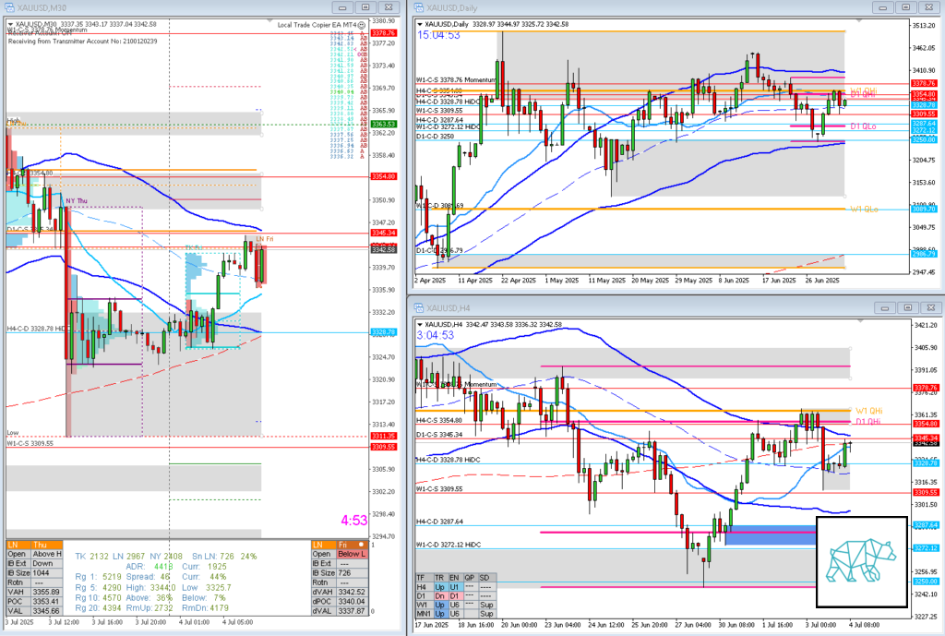Maximize the XAUUSD,H4 chart window
Image resolution: width=945 pixels, height=636 pixels.
[908, 308]
